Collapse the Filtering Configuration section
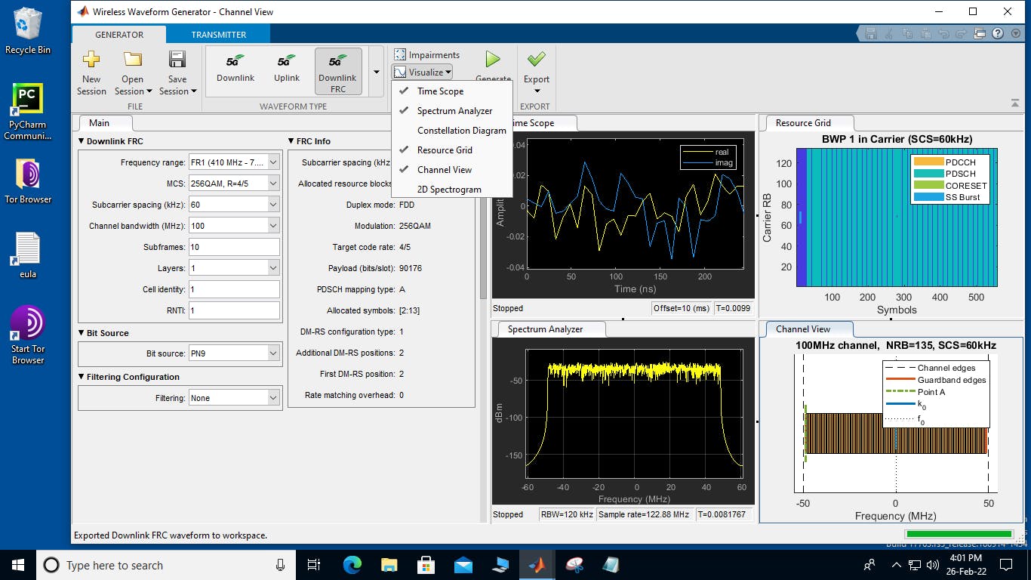Viewport: 1031px width, 580px height. click(82, 377)
